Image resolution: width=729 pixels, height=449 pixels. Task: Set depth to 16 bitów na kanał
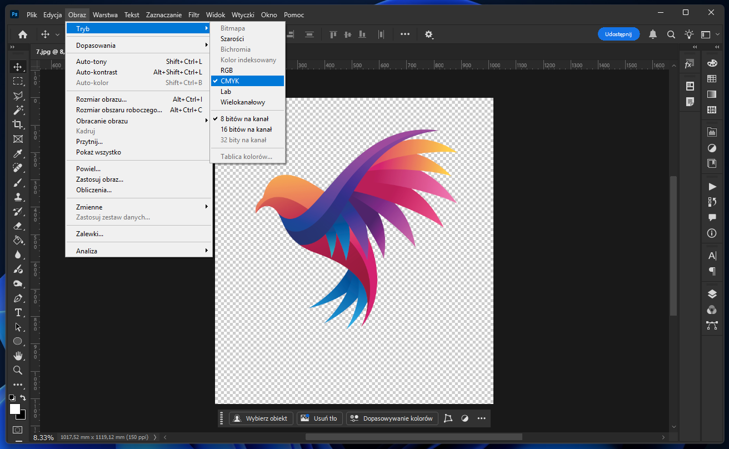click(246, 129)
